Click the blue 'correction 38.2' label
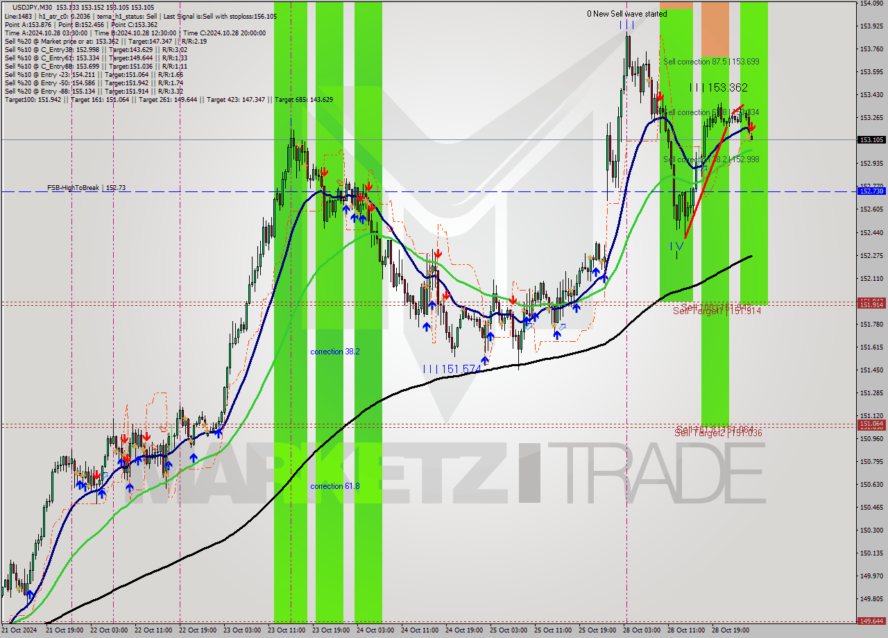Viewport: 888px width, 638px height. (335, 352)
